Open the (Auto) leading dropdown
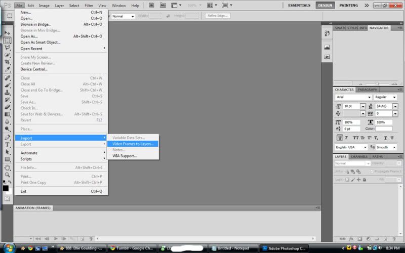 click(395, 106)
